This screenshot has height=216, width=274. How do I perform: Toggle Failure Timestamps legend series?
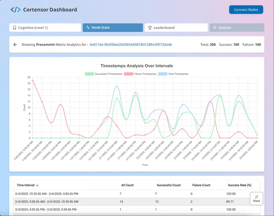coord(140,74)
